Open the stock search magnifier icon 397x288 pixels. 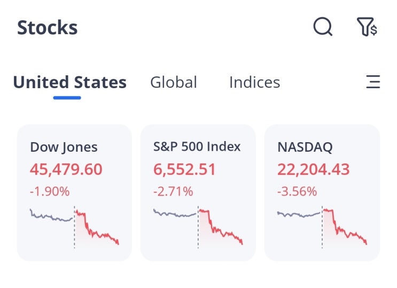[323, 26]
